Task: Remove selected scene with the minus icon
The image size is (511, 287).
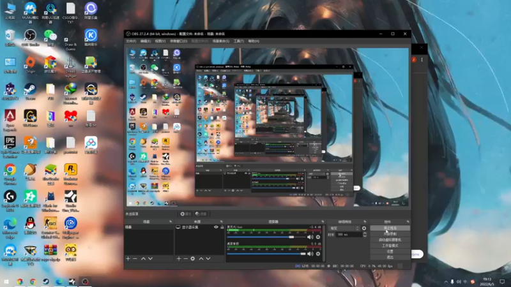Action: 135,259
